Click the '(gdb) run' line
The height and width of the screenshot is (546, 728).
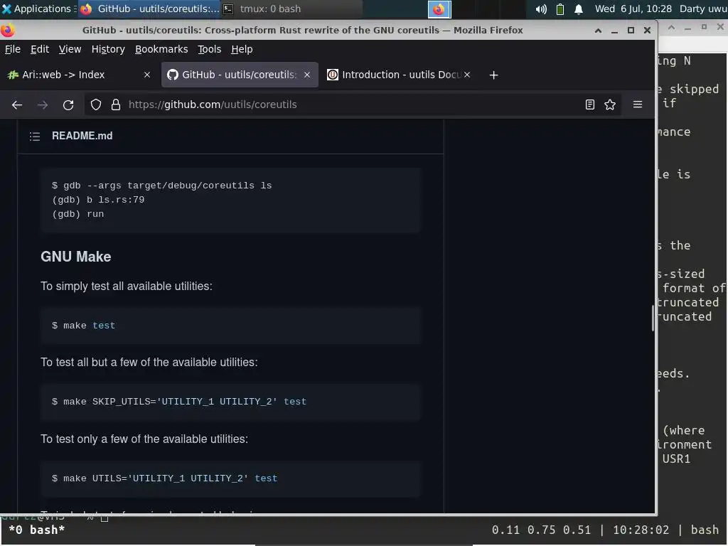78,214
